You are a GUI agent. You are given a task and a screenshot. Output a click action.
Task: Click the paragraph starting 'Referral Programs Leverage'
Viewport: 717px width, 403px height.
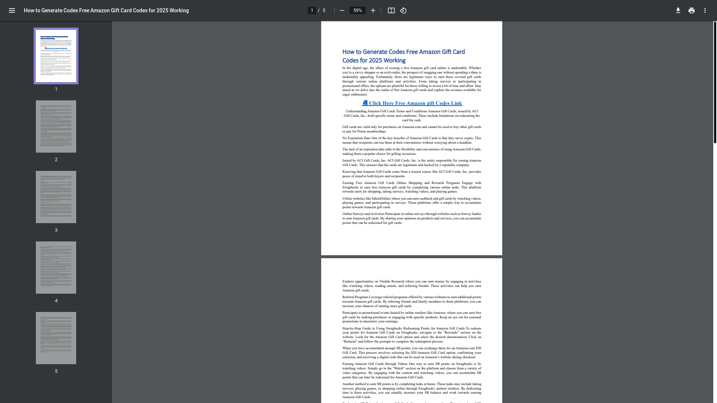412,302
